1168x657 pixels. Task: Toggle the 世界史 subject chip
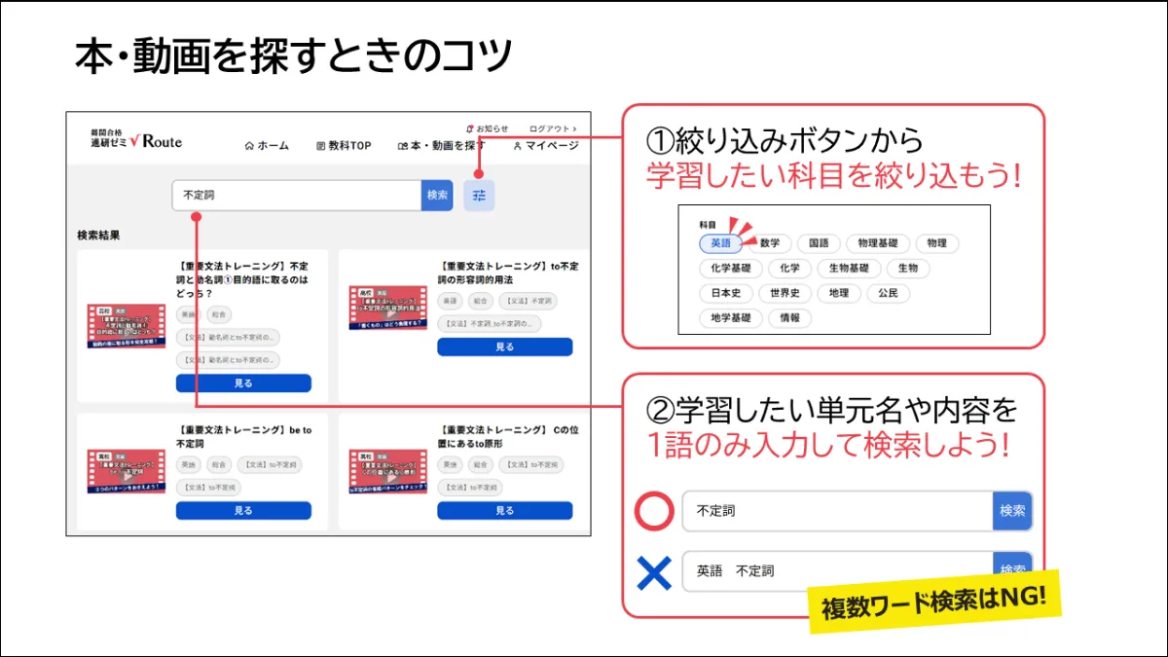785,293
